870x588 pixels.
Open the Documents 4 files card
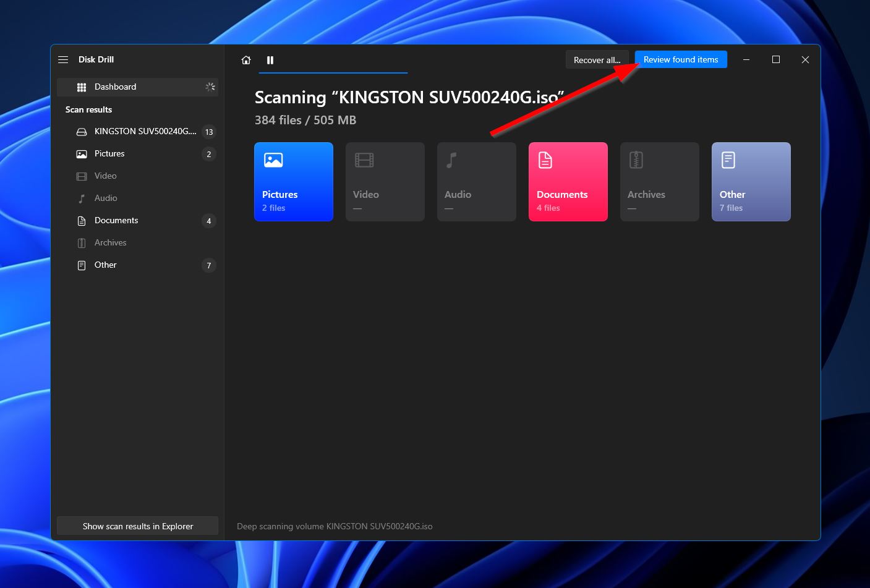point(568,182)
